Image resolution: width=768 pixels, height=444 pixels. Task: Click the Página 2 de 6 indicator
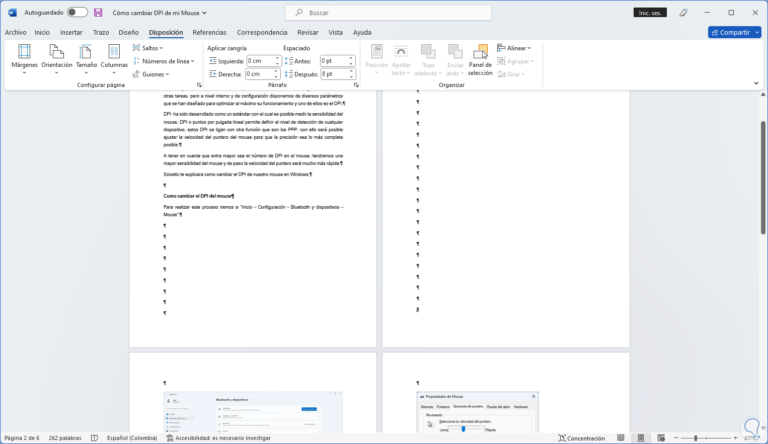coord(22,438)
